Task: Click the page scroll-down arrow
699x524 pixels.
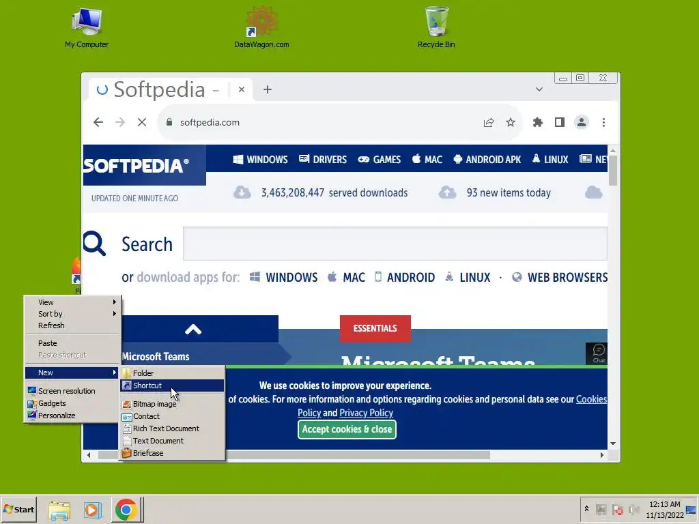Action: [x=613, y=443]
